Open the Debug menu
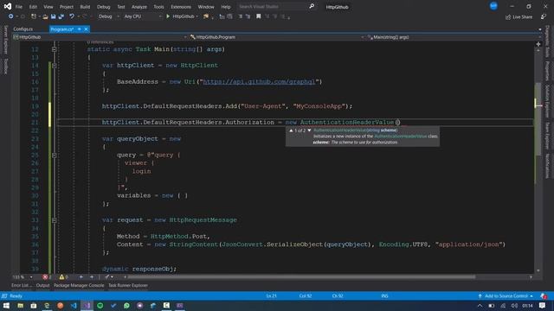Viewport: 554px width, 311px height. coord(104,7)
